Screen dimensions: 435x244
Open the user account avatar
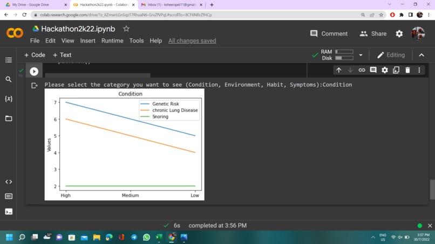click(x=418, y=33)
